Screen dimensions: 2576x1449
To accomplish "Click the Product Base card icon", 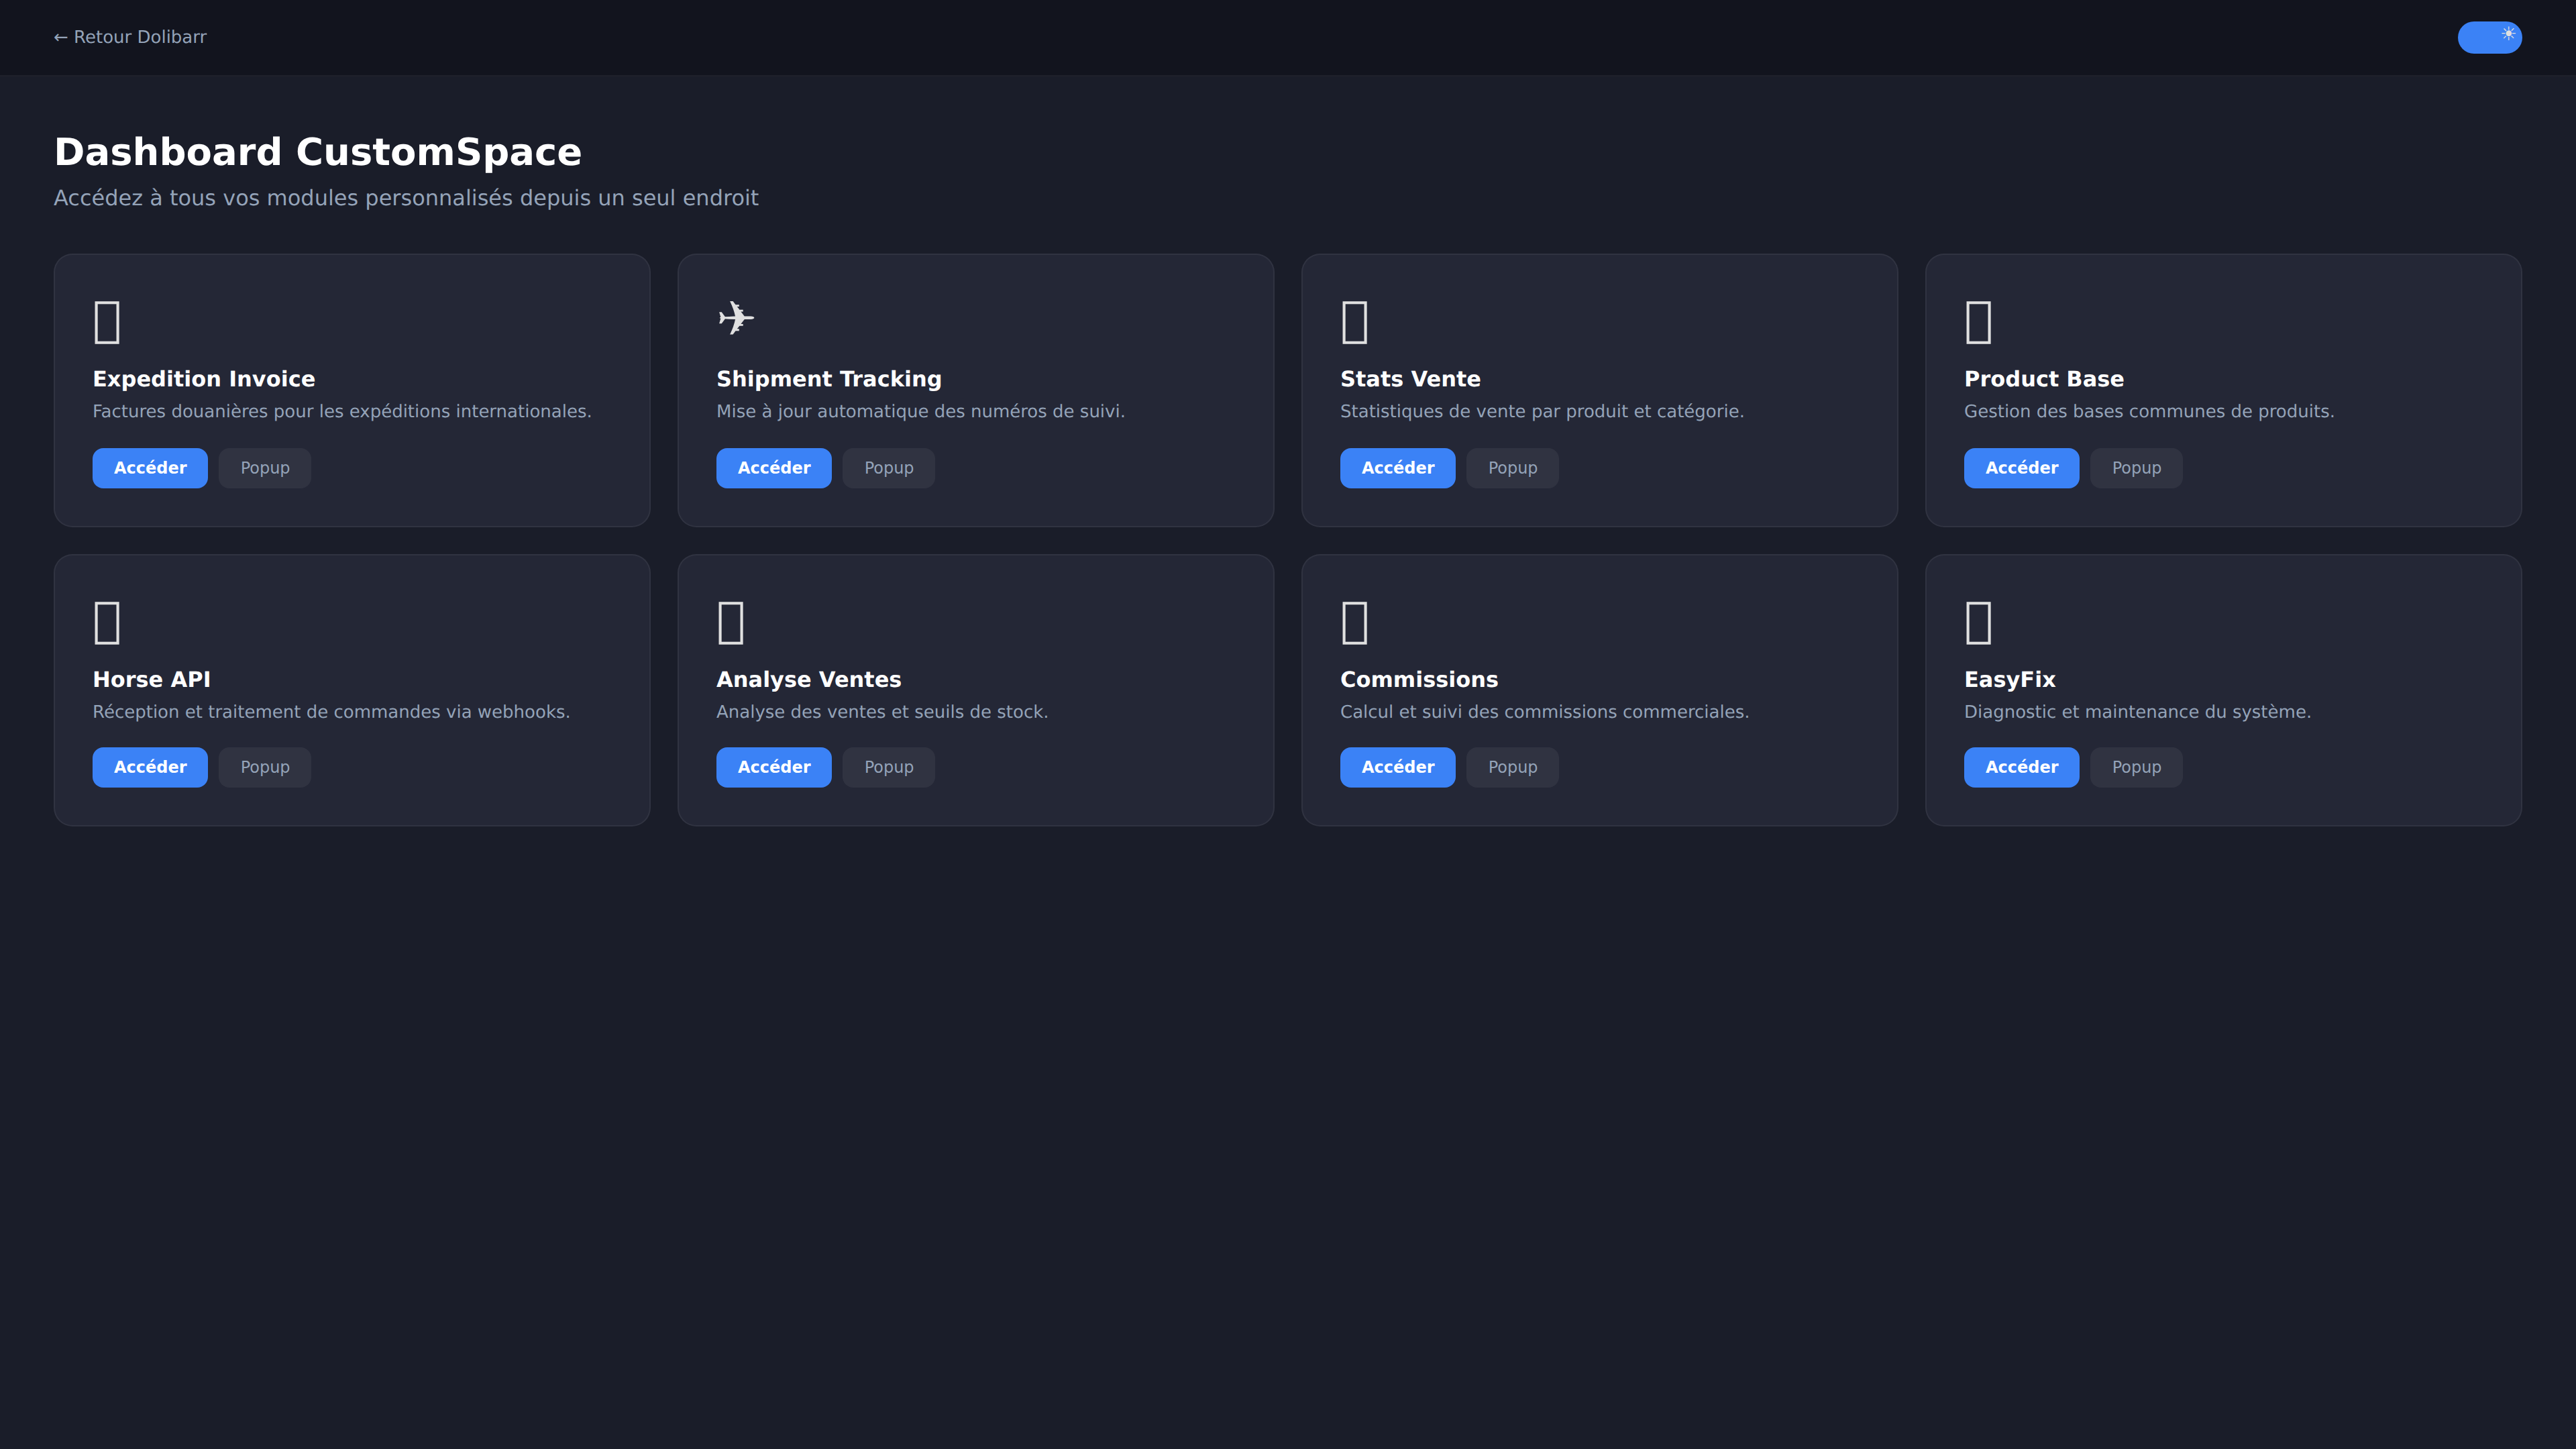I will click(x=1978, y=322).
